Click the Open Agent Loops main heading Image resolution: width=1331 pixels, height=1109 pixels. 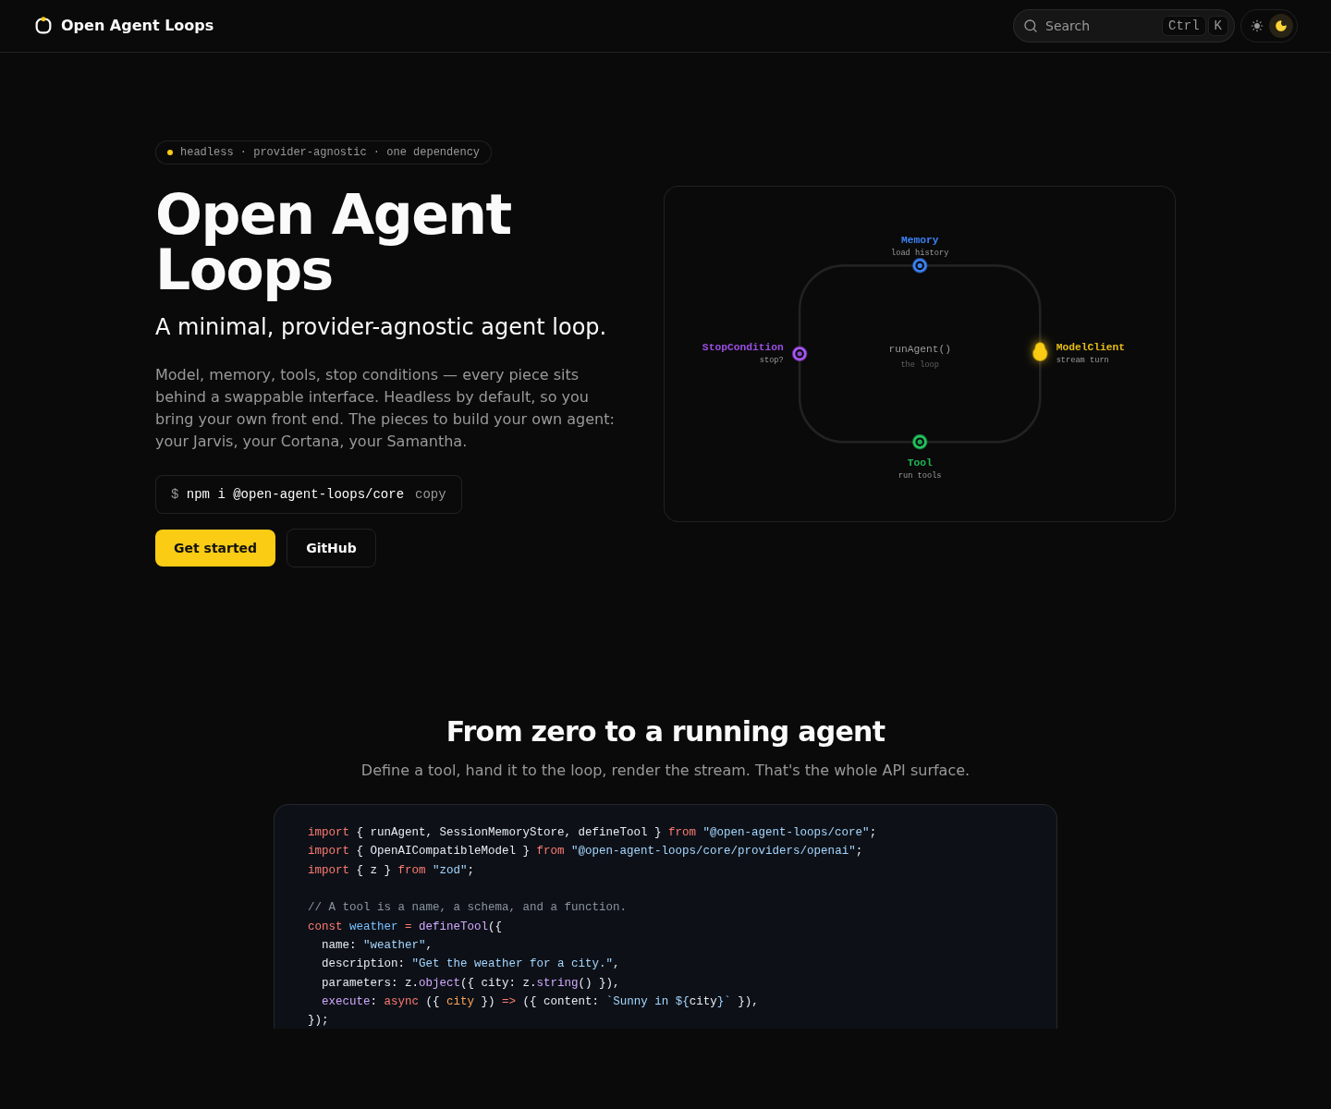[x=334, y=242]
